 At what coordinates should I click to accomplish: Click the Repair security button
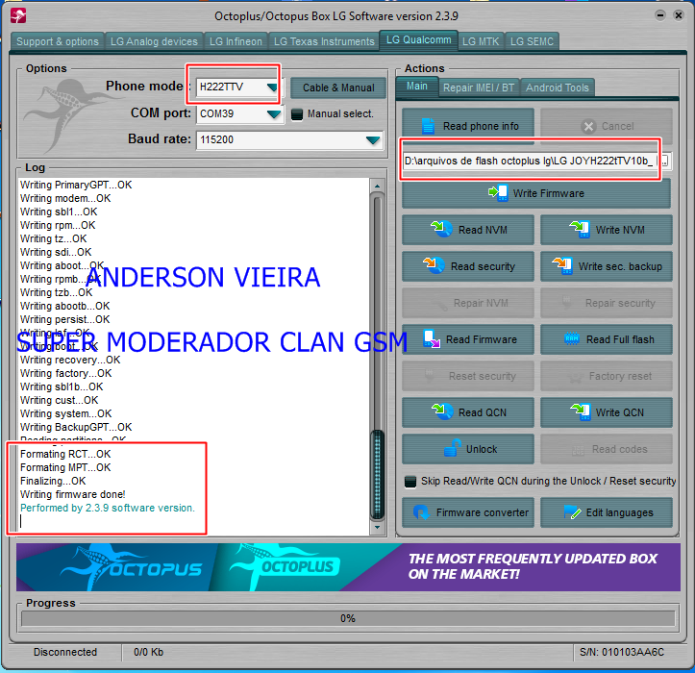click(606, 303)
